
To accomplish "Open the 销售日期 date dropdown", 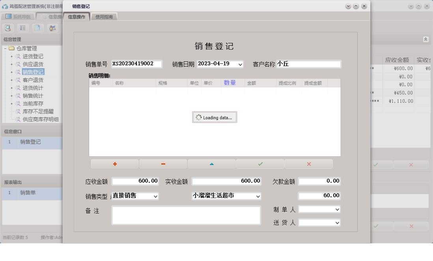I will pyautogui.click(x=241, y=64).
